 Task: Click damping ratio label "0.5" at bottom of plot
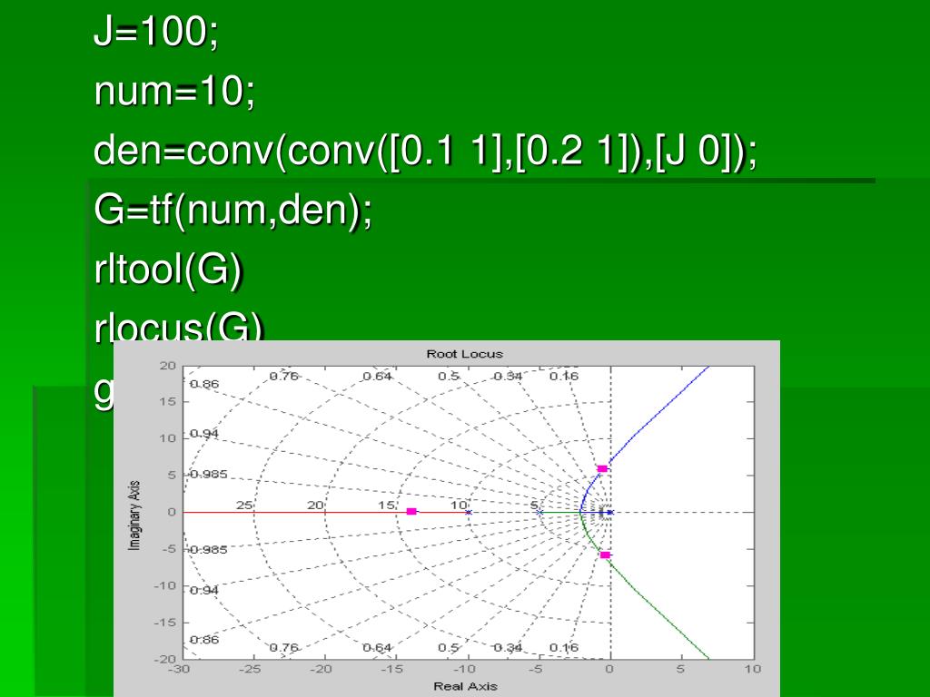pyautogui.click(x=449, y=648)
